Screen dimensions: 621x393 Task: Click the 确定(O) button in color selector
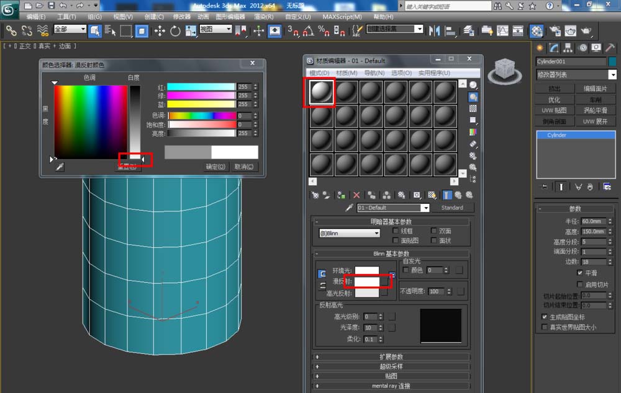click(216, 167)
